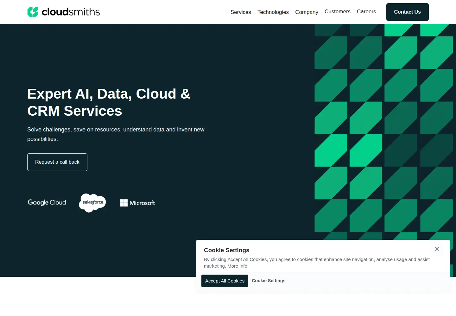Open the Company menu

(x=307, y=12)
